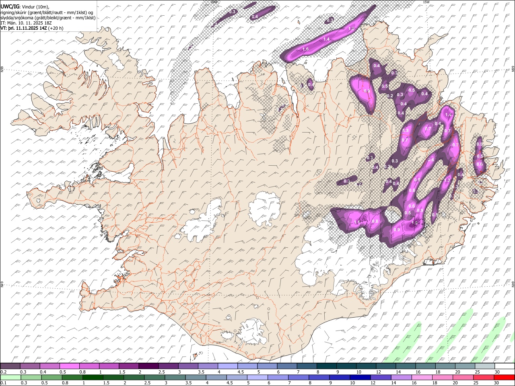The height and width of the screenshot is (386, 515).
Task: Click the lightest green rain swatch between 0.1 and 0.3
Action: [11, 378]
